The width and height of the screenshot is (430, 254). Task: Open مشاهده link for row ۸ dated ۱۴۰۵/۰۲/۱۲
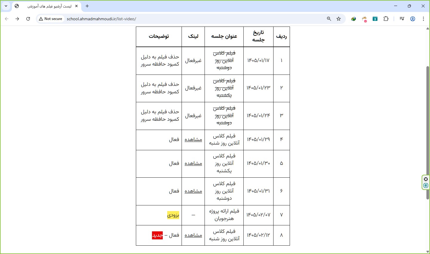(x=193, y=235)
